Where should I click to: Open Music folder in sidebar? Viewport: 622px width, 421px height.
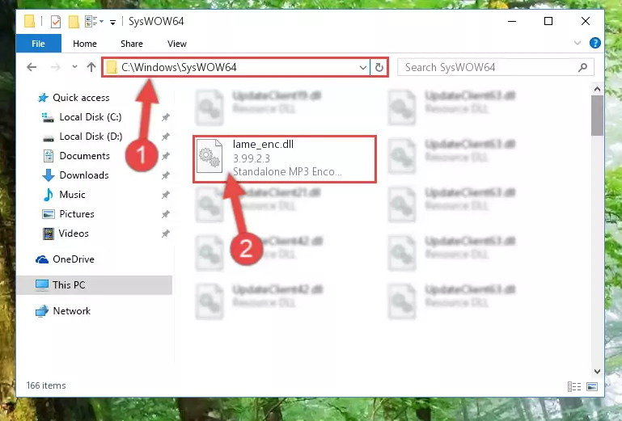[x=72, y=195]
